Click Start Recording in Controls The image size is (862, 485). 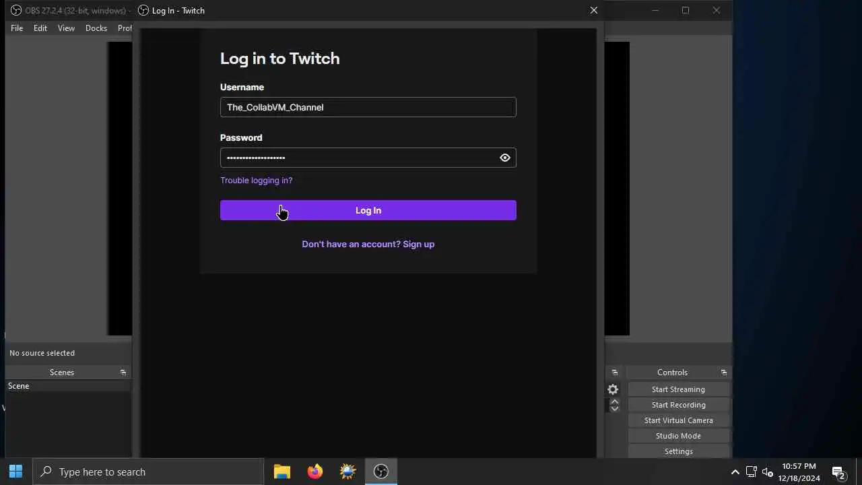click(x=678, y=405)
